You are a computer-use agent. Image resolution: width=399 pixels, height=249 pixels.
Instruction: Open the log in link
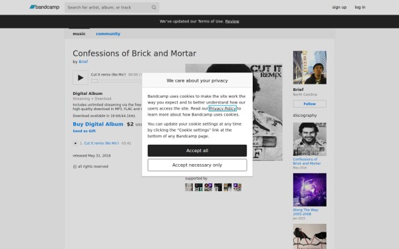(360, 7)
